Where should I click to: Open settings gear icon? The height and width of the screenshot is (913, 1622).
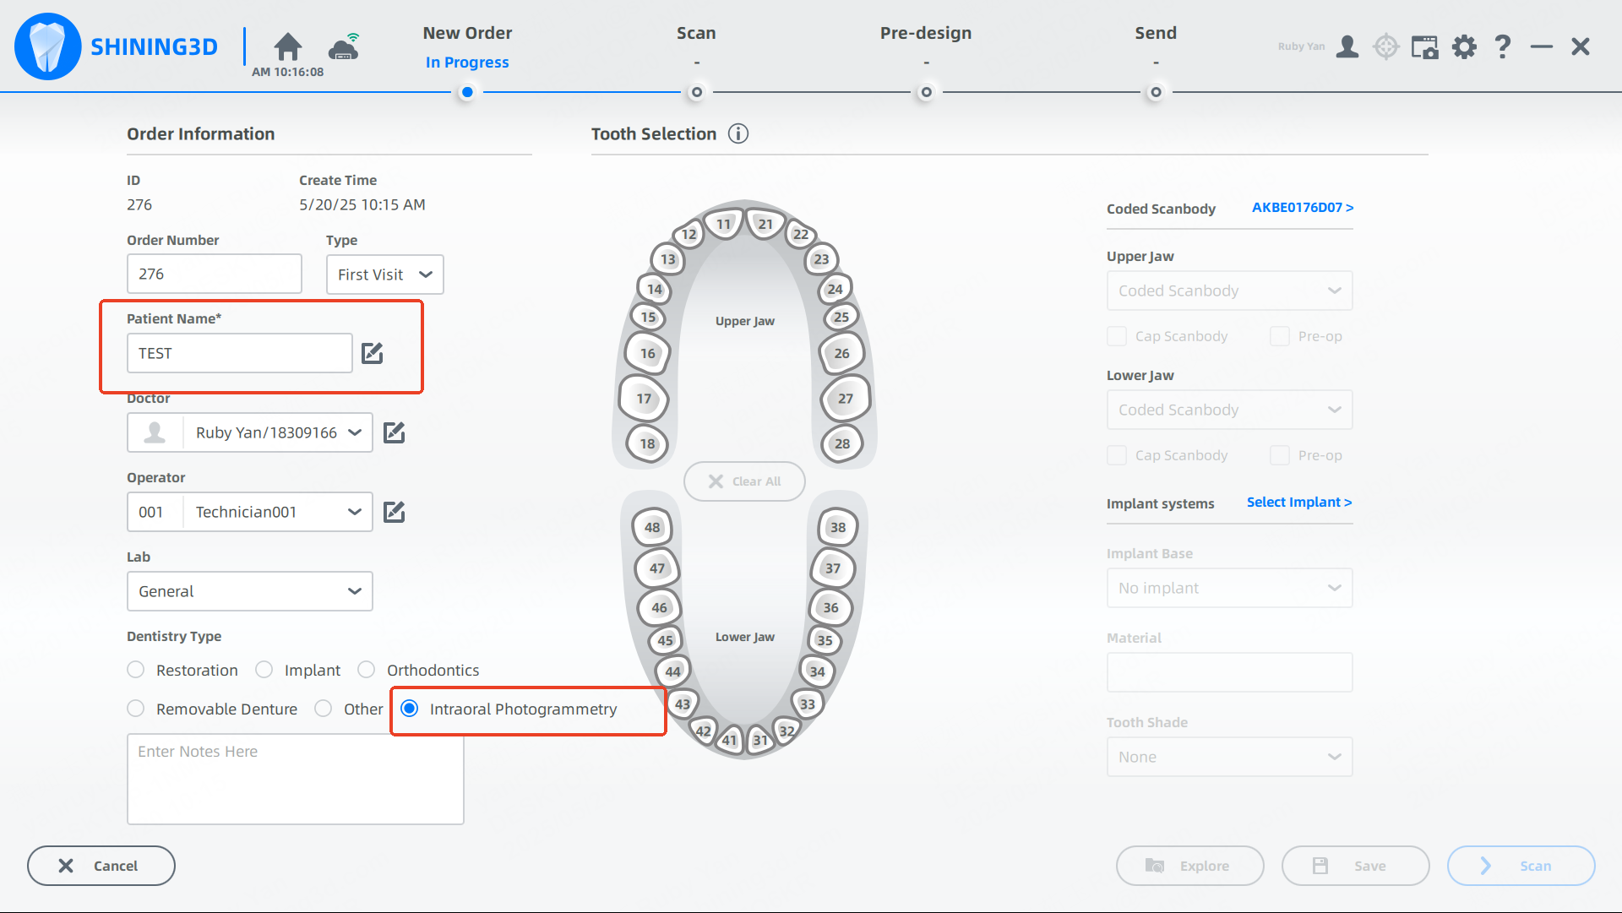(1464, 46)
